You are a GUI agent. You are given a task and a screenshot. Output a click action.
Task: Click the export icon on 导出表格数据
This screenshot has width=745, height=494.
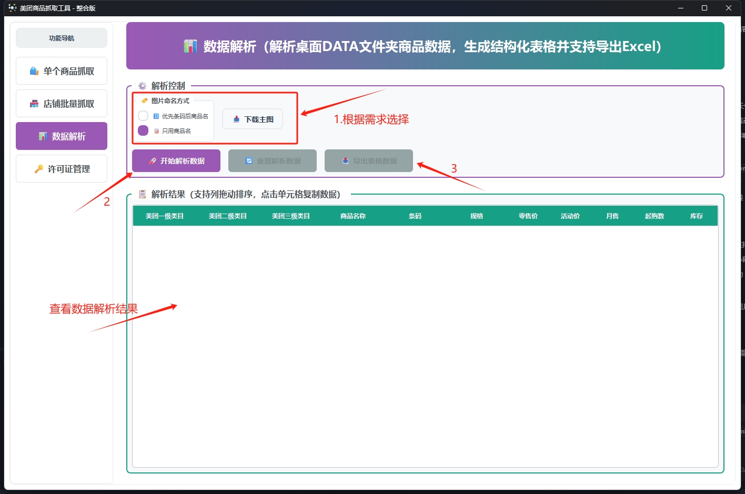[x=345, y=161]
